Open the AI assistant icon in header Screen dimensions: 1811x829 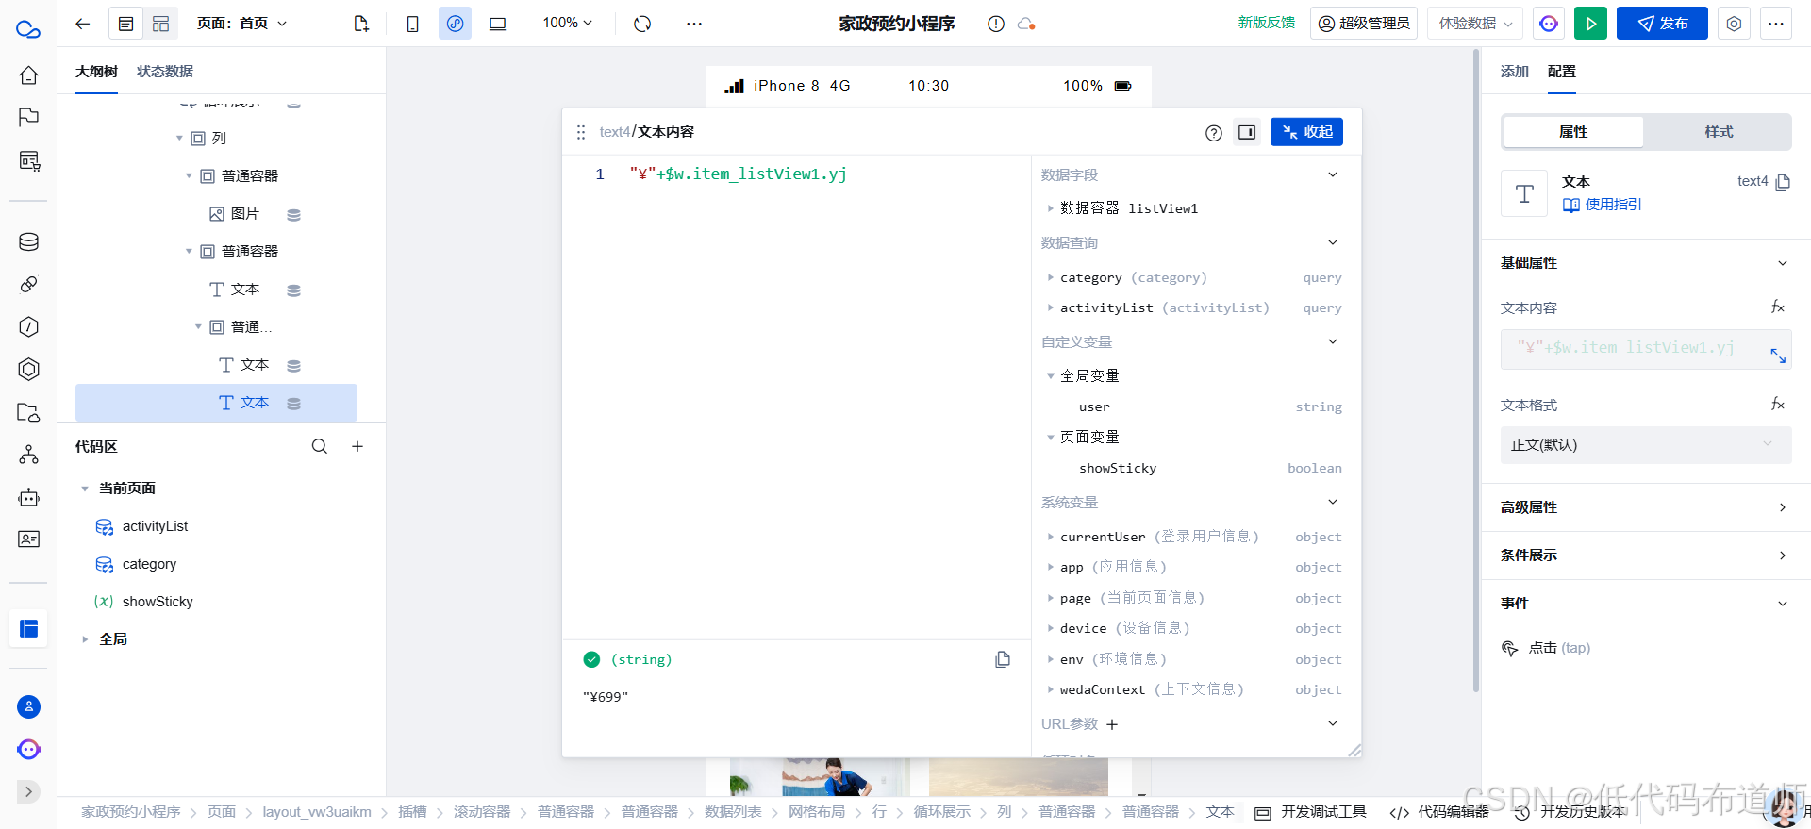click(x=1549, y=24)
